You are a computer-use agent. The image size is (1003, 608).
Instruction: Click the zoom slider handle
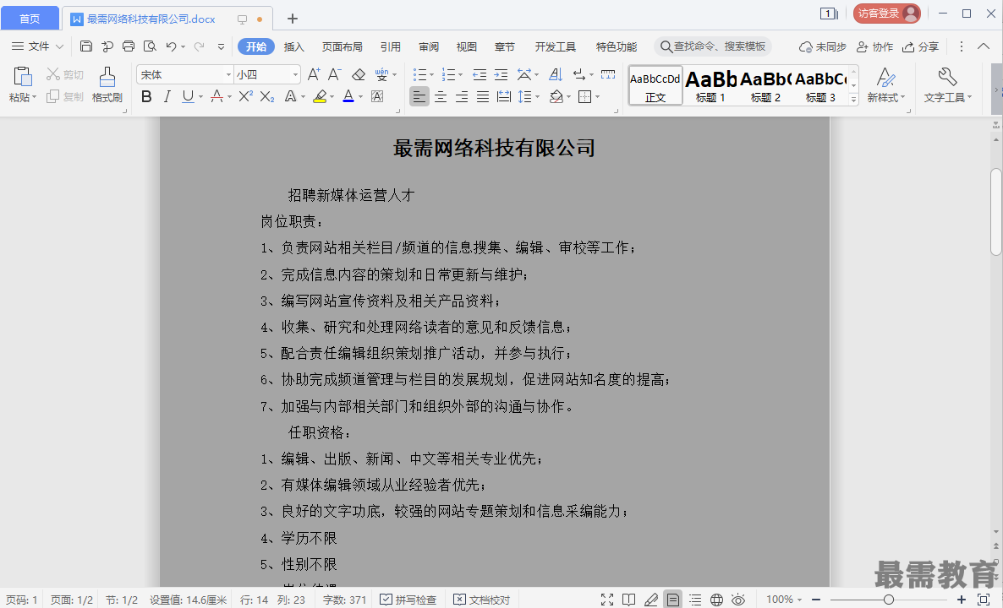pos(889,600)
